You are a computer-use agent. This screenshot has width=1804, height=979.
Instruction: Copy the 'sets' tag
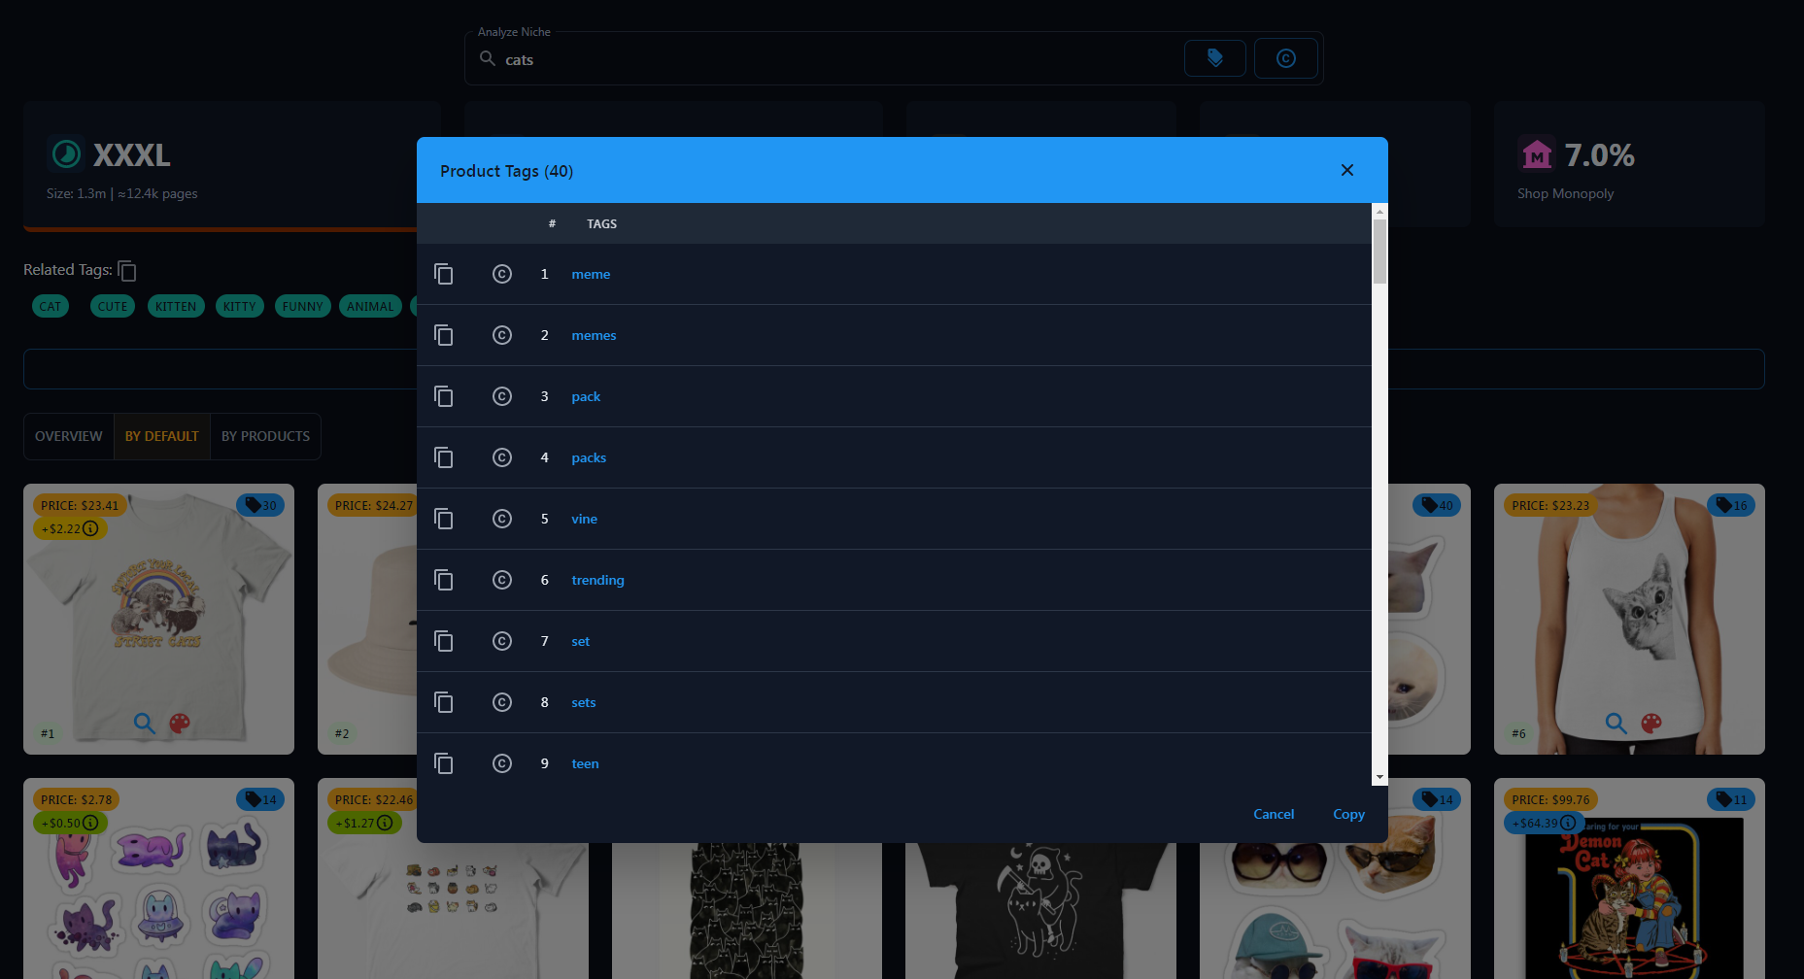click(444, 702)
